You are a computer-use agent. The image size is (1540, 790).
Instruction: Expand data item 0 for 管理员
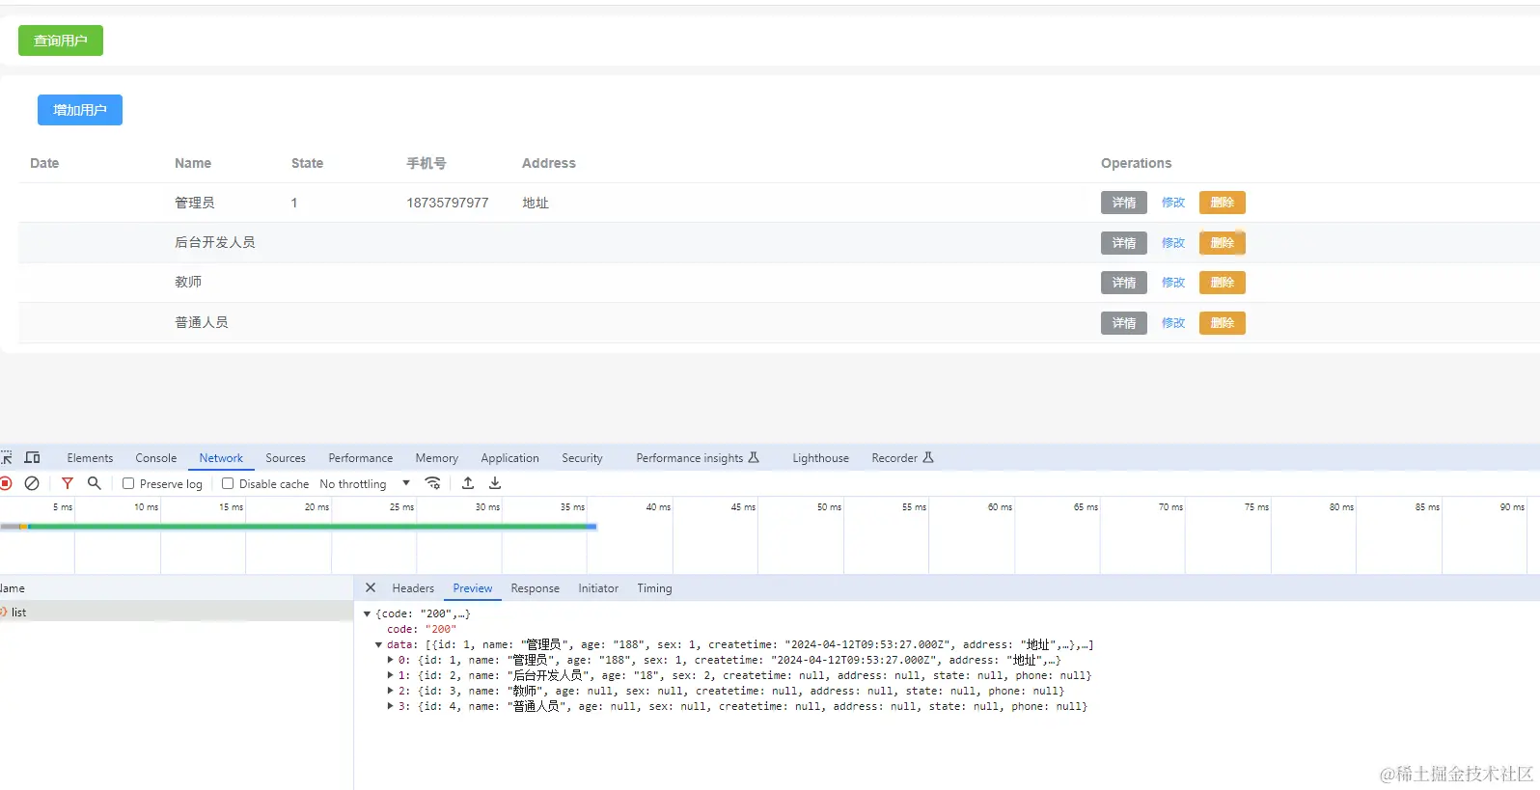[390, 660]
